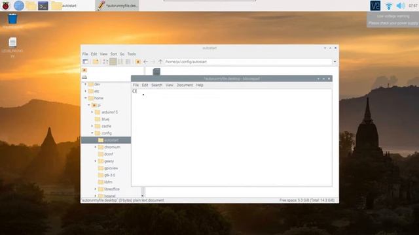The width and height of the screenshot is (419, 235).
Task: Collapse the .config folder in tree
Action: click(x=92, y=133)
